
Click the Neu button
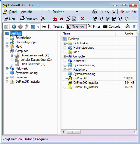click(x=9, y=19)
